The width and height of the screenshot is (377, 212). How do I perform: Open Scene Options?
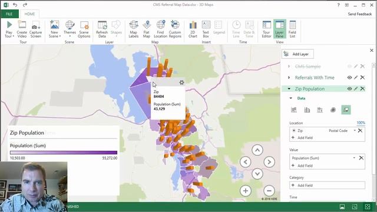(84, 29)
